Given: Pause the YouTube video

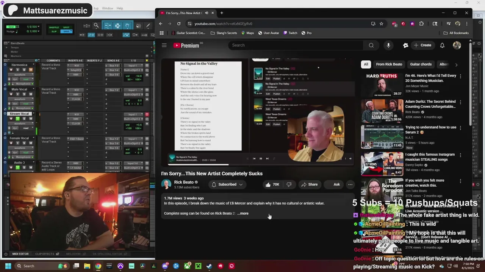Looking at the screenshot, I should (x=261, y=159).
